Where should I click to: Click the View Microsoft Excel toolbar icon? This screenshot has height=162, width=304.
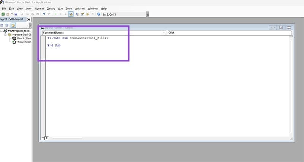3,14
